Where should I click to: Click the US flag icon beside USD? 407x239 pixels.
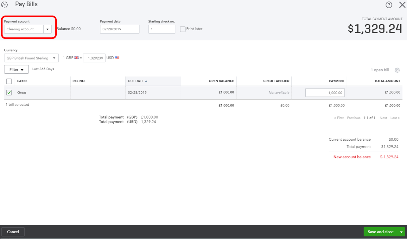click(116, 58)
